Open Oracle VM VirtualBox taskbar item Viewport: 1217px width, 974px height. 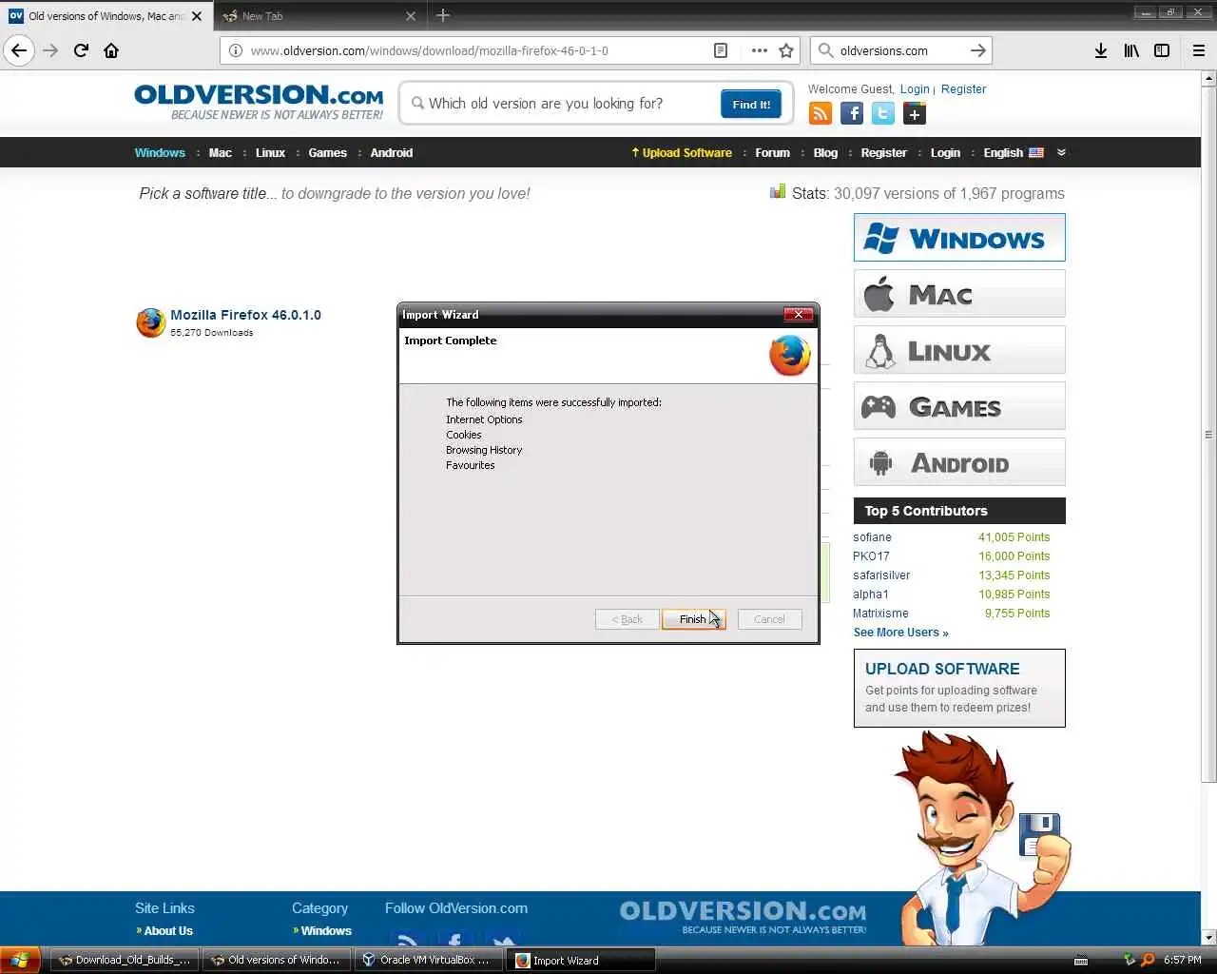(x=427, y=960)
